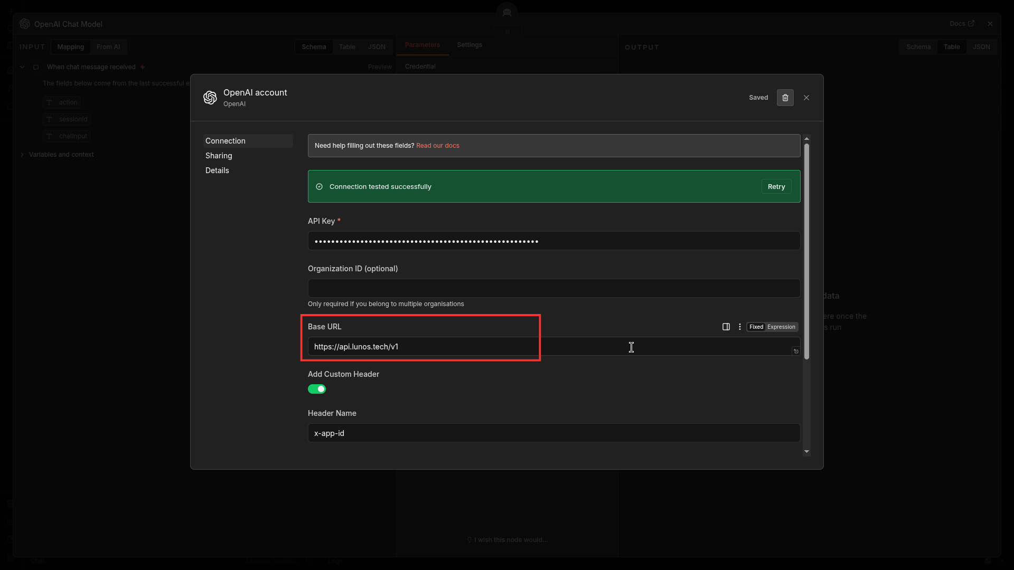
Task: Click the robot icon above the background panel
Action: click(507, 12)
